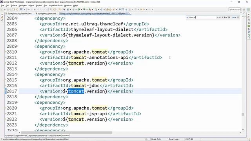Click tomcat-jsp-api artifactId text
Image resolution: width=251 pixels, height=141 pixels.
pos(89,114)
